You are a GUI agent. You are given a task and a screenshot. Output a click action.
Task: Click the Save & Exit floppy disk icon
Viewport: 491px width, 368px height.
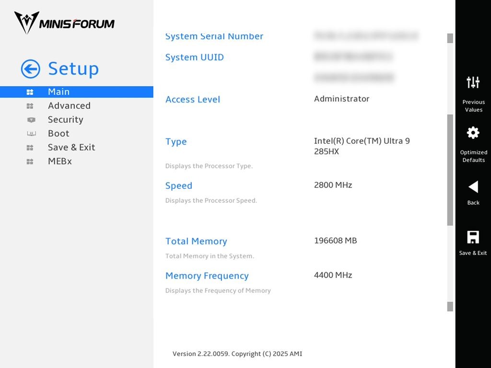(473, 237)
